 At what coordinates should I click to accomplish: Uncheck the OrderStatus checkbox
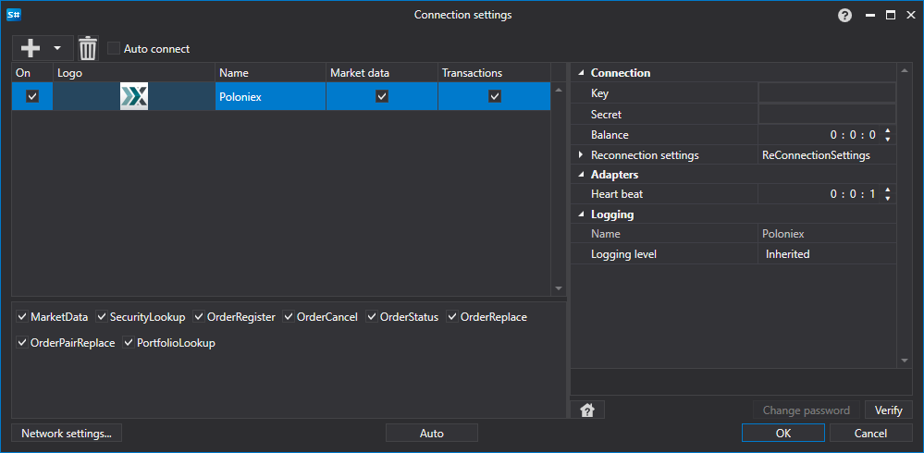(372, 317)
